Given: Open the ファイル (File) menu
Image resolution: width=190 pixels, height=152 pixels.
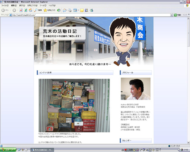Looking at the screenshot, I should coord(5,5).
